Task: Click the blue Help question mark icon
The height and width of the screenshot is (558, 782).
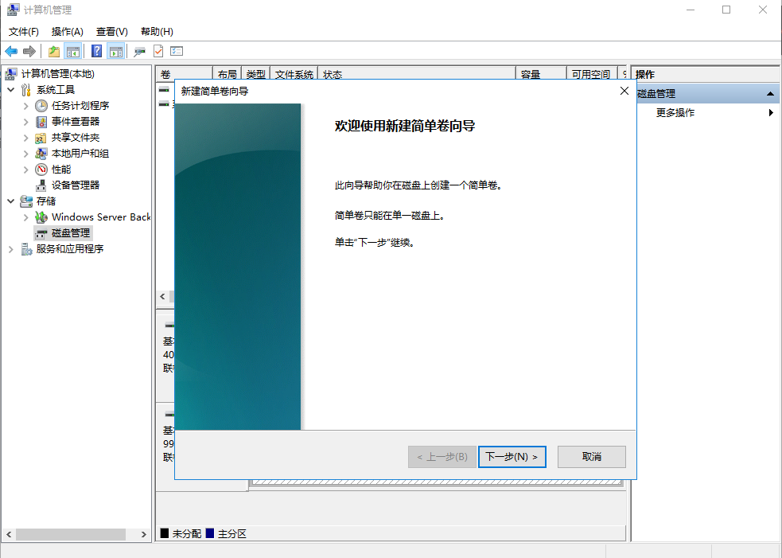Action: point(97,51)
